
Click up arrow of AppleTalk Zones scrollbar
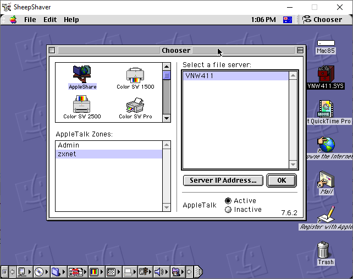pos(167,145)
